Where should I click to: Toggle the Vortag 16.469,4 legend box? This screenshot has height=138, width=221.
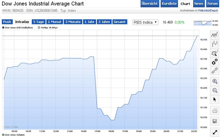pyautogui.click(x=39, y=27)
